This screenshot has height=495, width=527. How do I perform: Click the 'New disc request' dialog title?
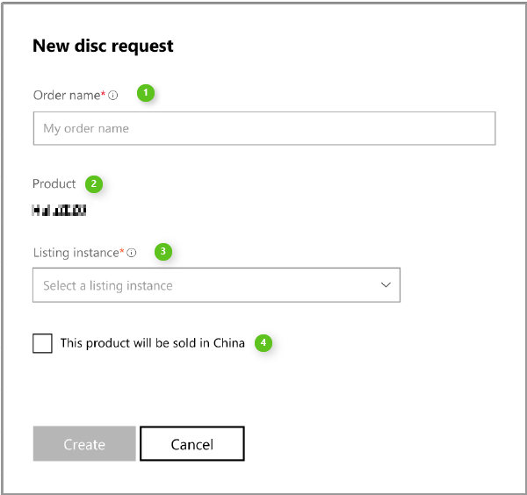(x=103, y=47)
